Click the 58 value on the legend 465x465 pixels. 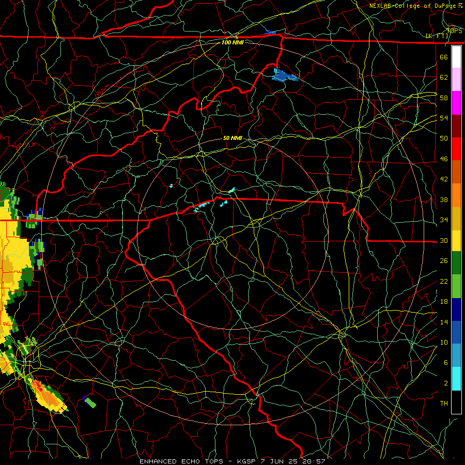click(444, 98)
